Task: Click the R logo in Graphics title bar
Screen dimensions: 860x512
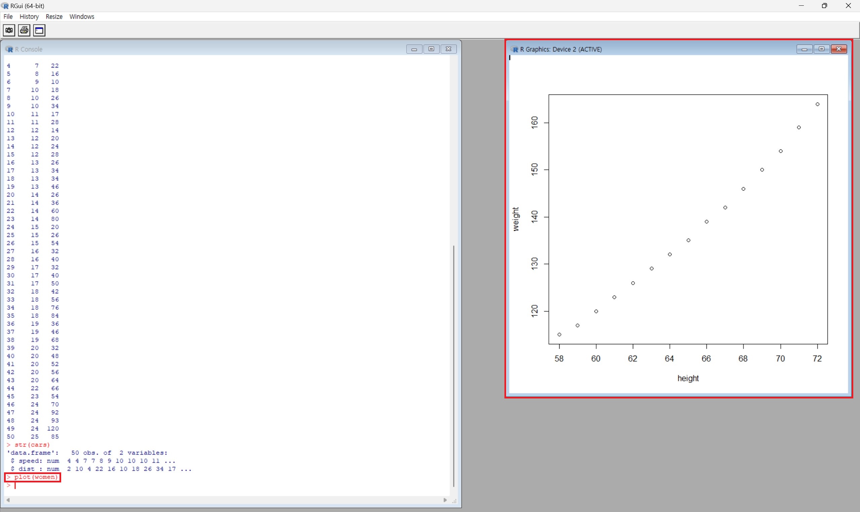Action: click(515, 49)
